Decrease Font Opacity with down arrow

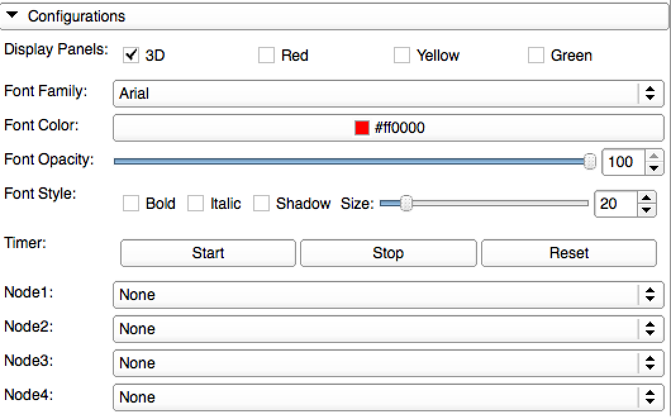(654, 168)
